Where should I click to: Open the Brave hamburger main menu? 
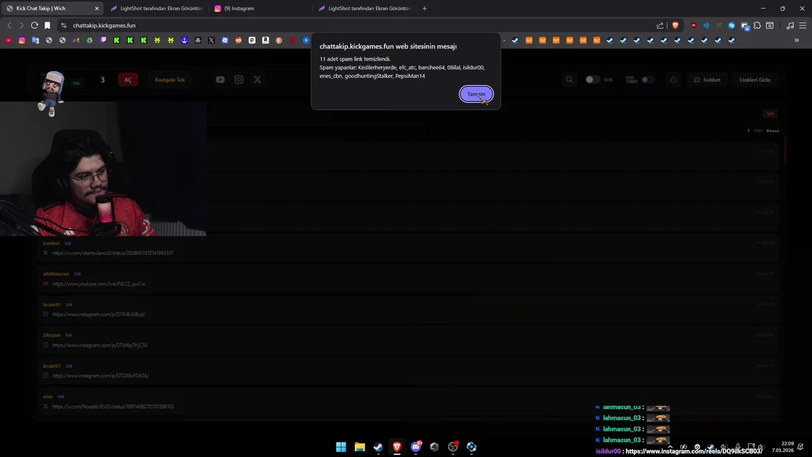point(803,25)
